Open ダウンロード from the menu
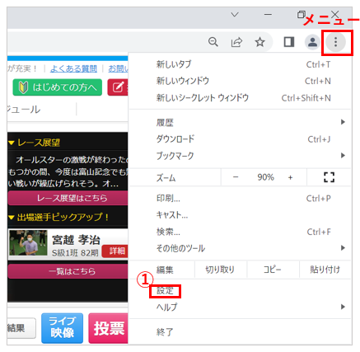 click(240, 139)
